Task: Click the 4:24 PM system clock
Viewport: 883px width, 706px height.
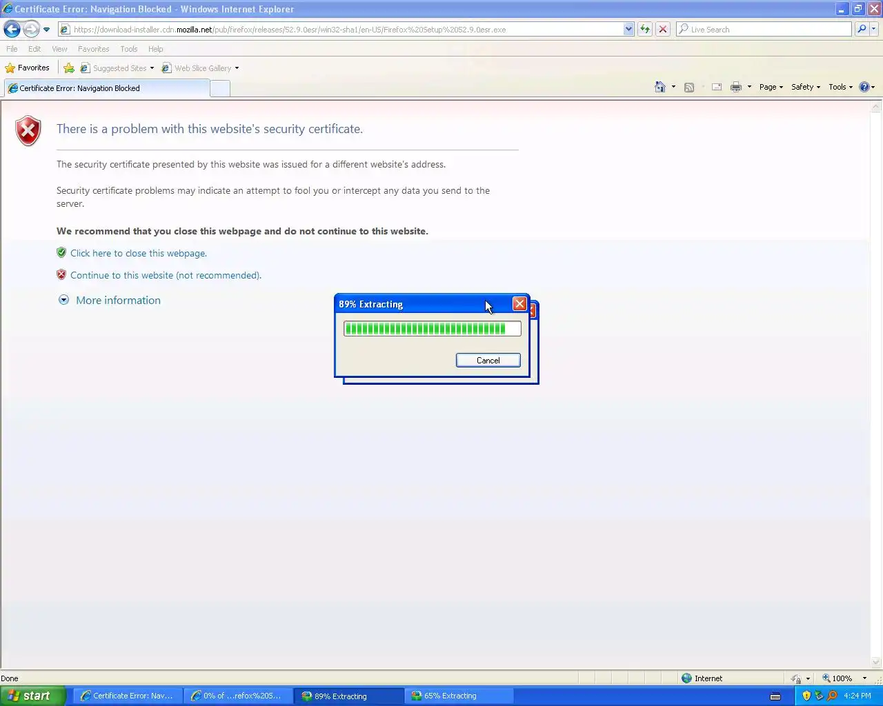Action: [857, 696]
